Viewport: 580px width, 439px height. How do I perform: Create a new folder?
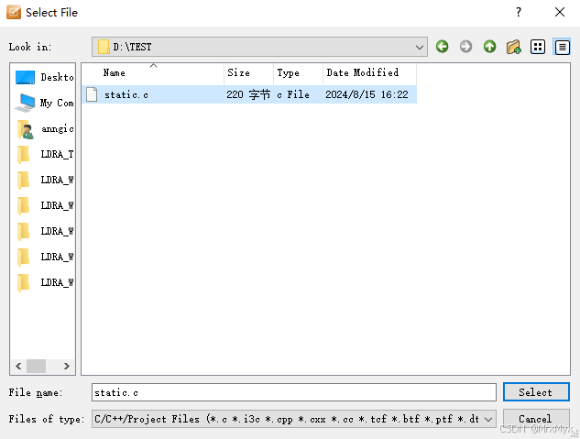514,47
